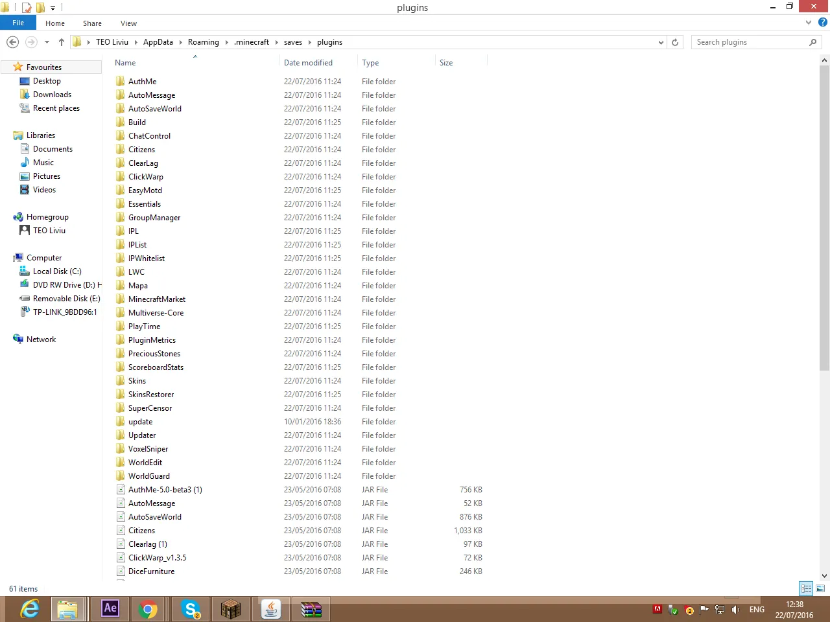The height and width of the screenshot is (622, 830).
Task: Refresh the plugins folder view
Action: coord(675,42)
